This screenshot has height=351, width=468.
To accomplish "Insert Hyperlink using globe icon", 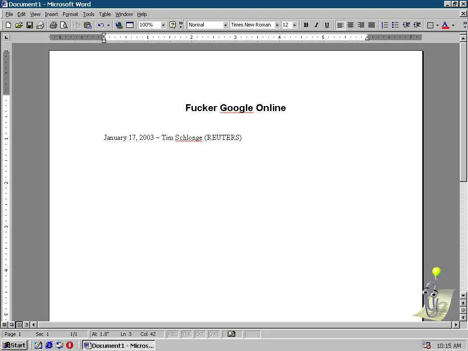I will pos(119,25).
